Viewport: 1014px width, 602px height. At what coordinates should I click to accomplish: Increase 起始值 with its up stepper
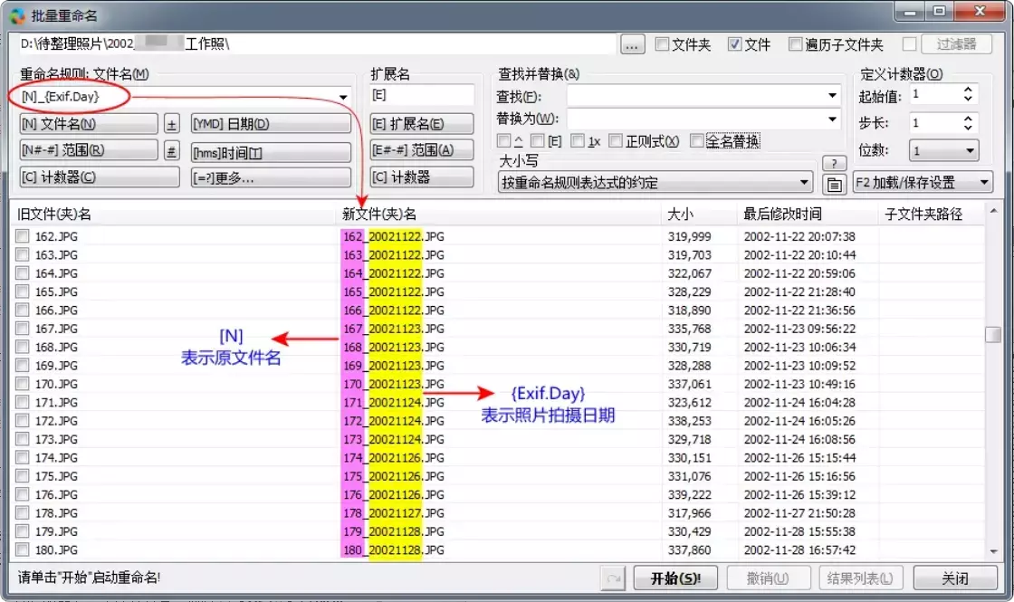(967, 89)
